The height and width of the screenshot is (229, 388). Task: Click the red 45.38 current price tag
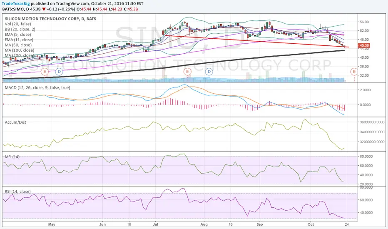point(364,45)
